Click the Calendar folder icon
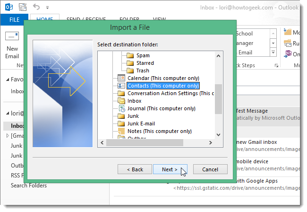This screenshot has height=212, width=307. 121,78
